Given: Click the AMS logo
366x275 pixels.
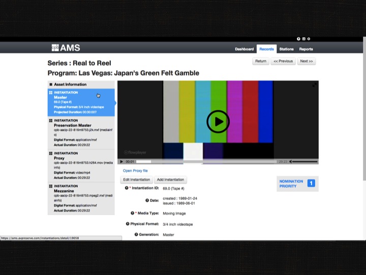Looking at the screenshot, I should coord(66,48).
